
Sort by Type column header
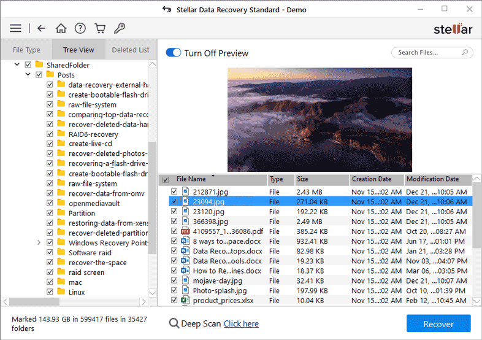click(x=281, y=180)
